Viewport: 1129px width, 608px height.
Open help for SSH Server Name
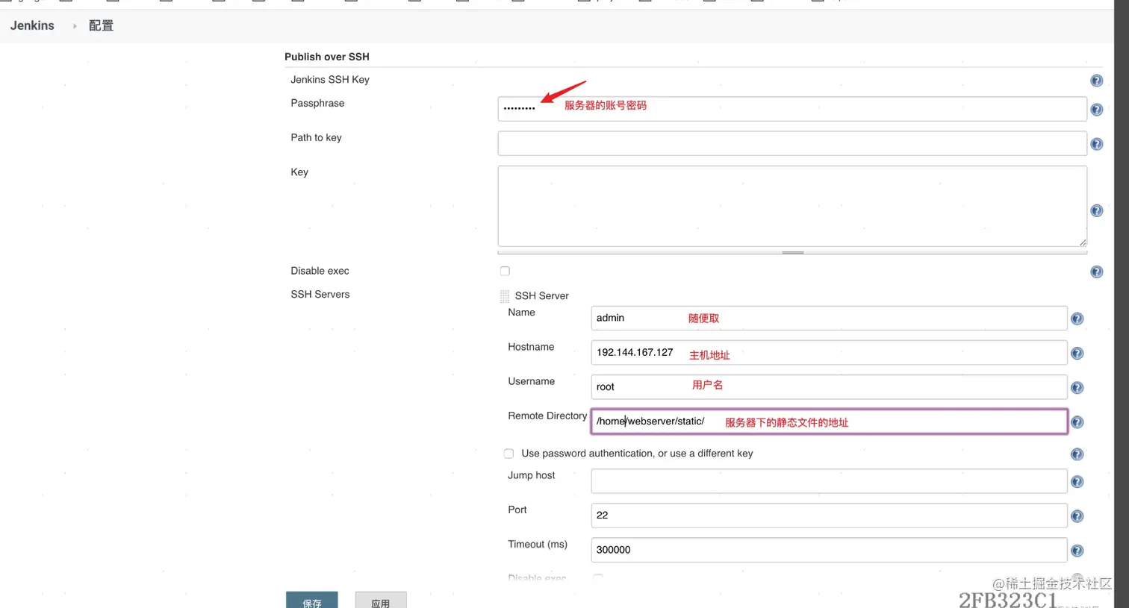1077,319
